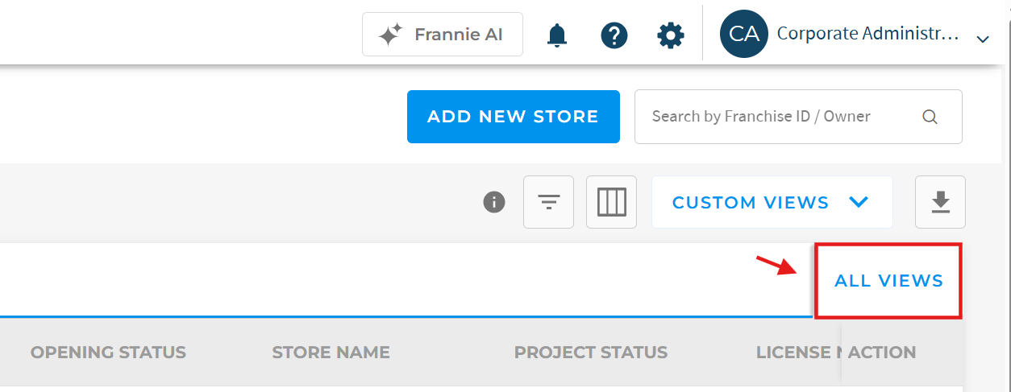The width and height of the screenshot is (1011, 392).
Task: Sort by STORE NAME column header
Action: tap(331, 353)
